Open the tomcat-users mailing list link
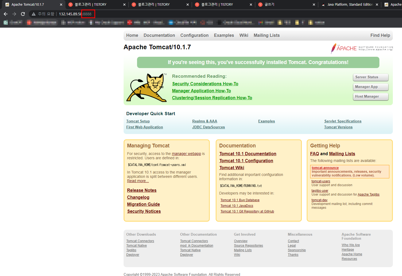The height and width of the screenshot is (276, 402). [x=321, y=181]
